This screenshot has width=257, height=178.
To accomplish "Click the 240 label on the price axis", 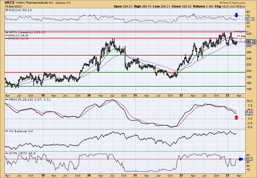I will [249, 58].
